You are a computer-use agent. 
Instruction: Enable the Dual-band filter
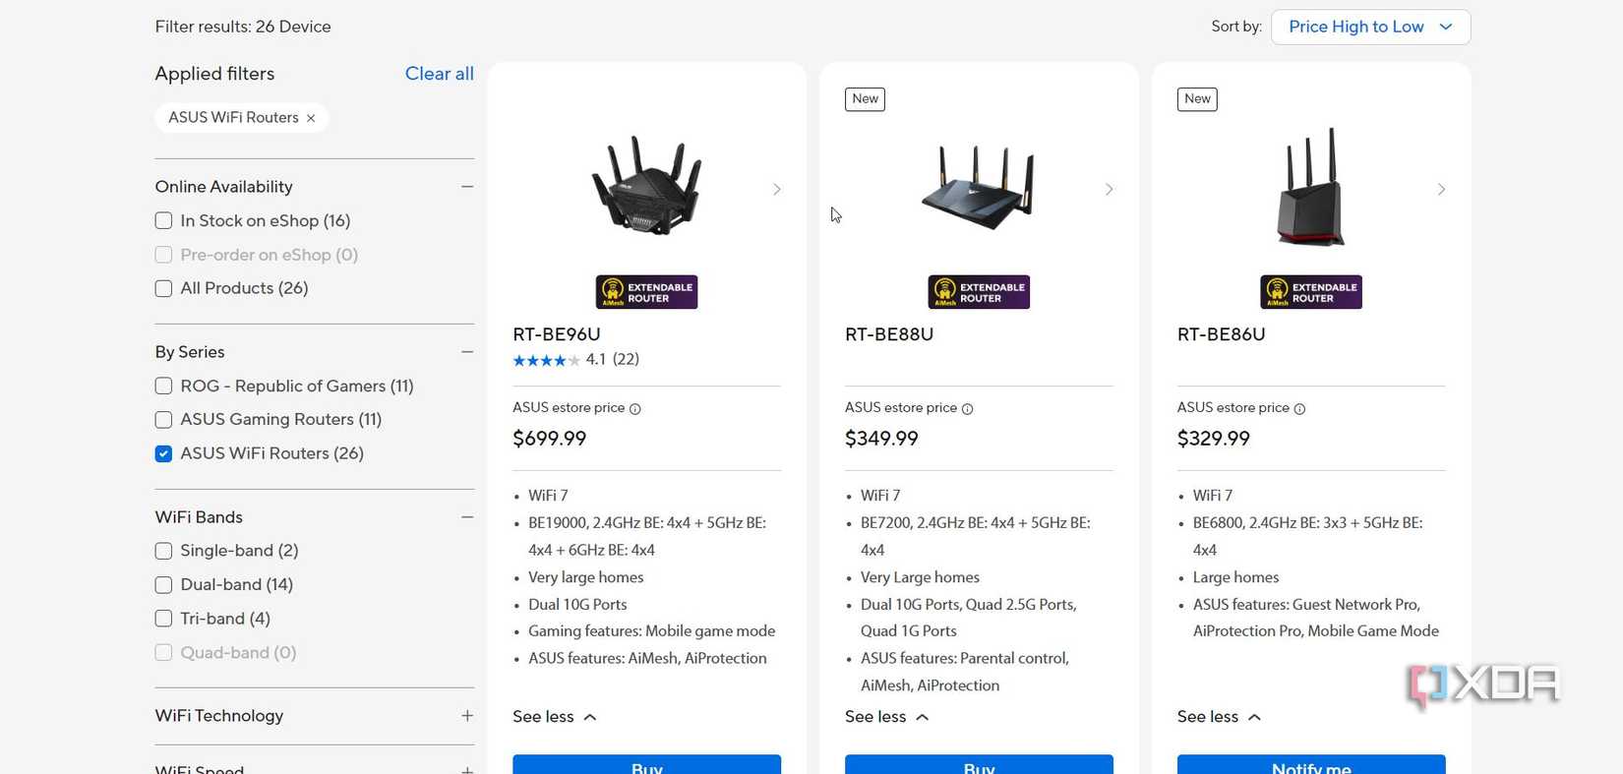coord(163,584)
